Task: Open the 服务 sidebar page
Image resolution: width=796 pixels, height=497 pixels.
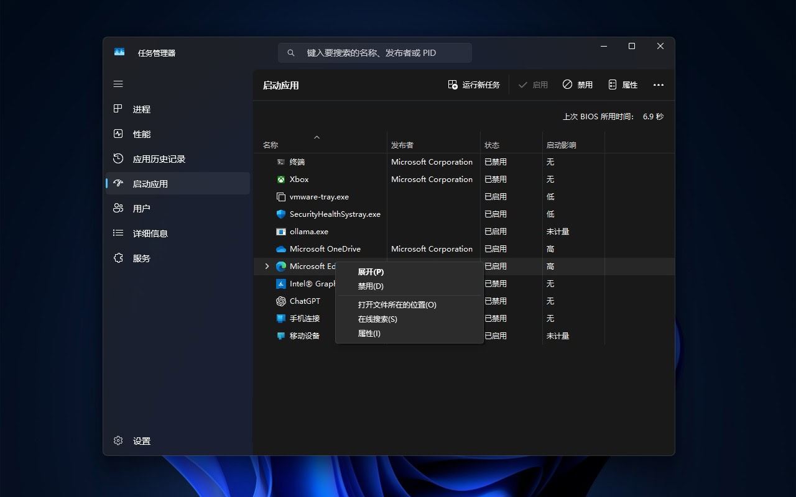Action: [x=141, y=258]
